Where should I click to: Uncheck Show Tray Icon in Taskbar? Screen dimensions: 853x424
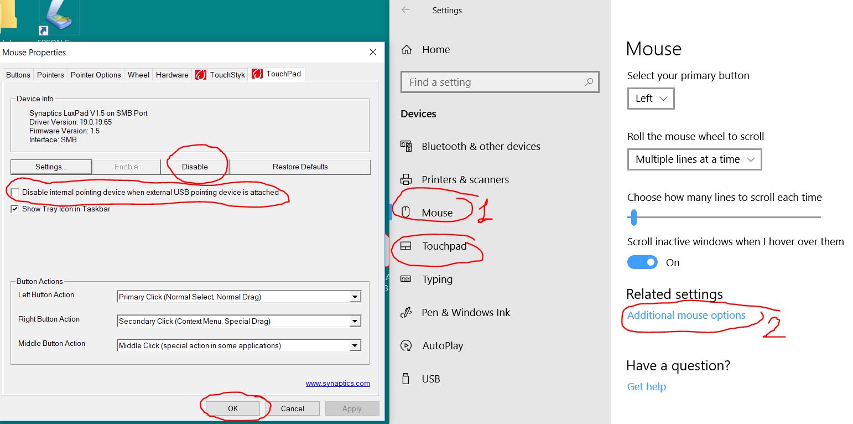15,209
